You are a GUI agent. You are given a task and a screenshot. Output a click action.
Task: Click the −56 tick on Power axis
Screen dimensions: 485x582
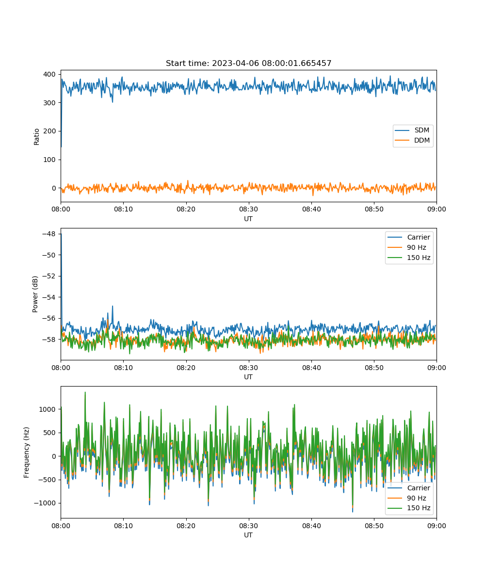[50, 318]
